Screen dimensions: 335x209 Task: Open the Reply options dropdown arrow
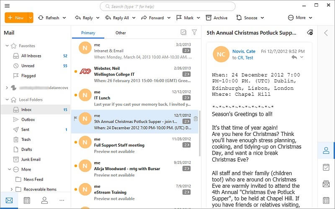(98, 18)
